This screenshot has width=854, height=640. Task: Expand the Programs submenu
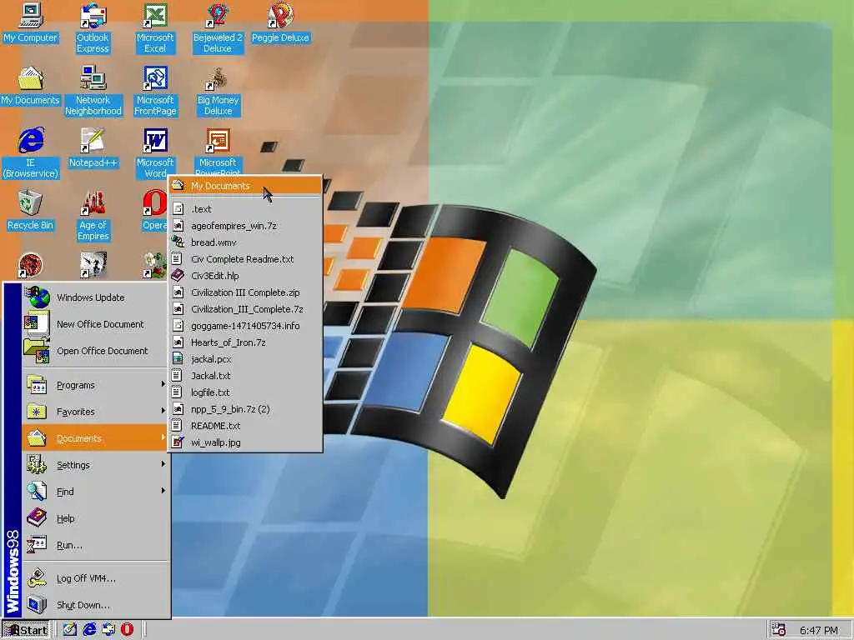pyautogui.click(x=95, y=385)
